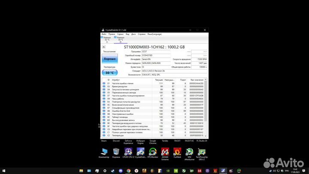Open Windows Start menu
The width and height of the screenshot is (309, 174).
point(4,171)
